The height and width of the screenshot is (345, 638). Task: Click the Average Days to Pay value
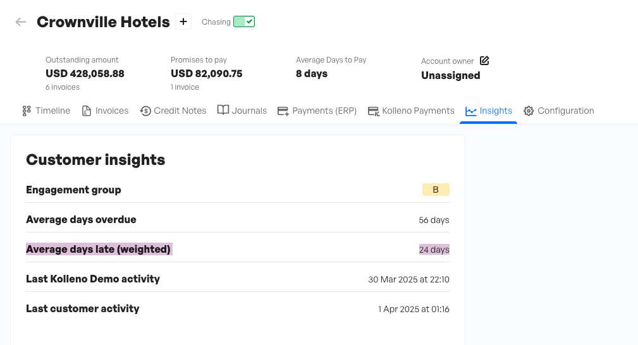(x=312, y=73)
